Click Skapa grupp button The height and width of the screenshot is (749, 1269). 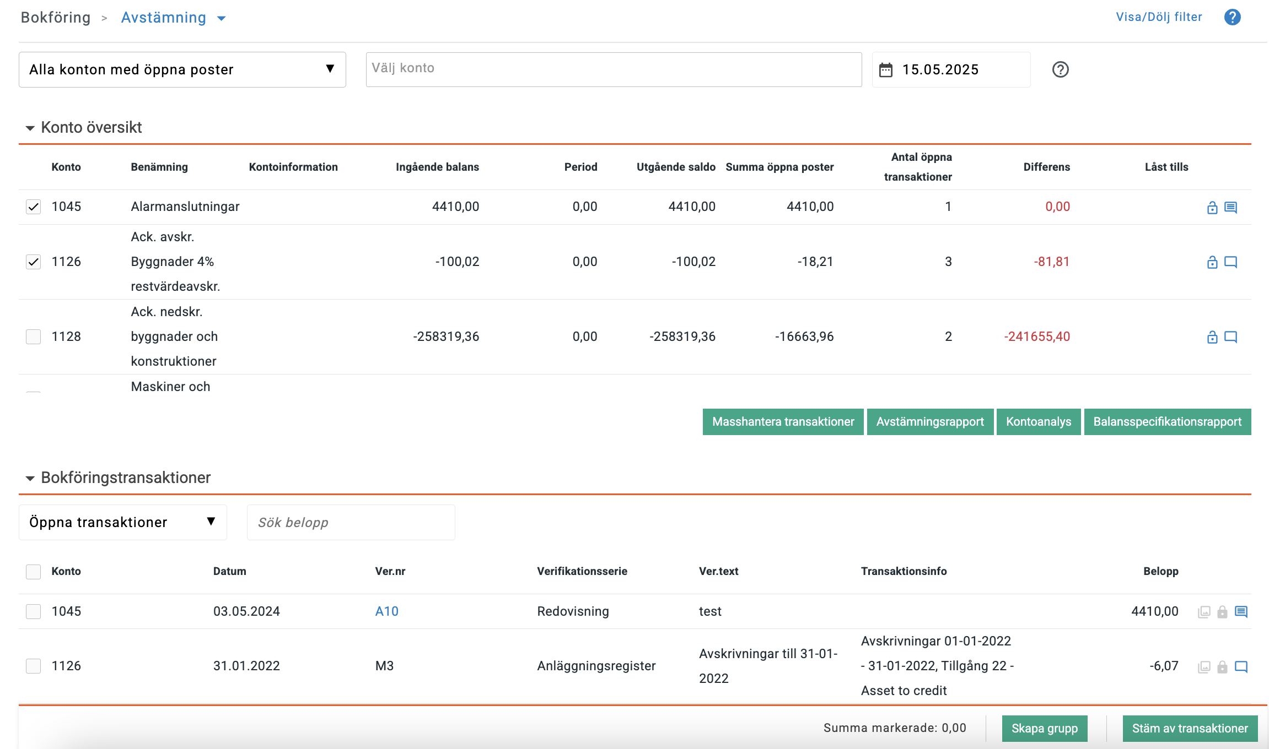coord(1045,729)
